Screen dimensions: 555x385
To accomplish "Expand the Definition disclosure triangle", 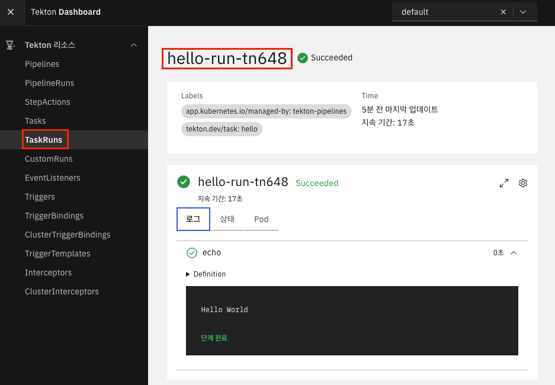I will tap(188, 274).
